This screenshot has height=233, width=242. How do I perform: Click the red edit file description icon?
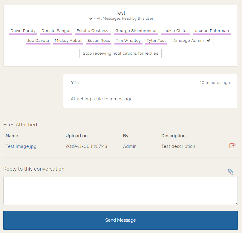click(232, 146)
